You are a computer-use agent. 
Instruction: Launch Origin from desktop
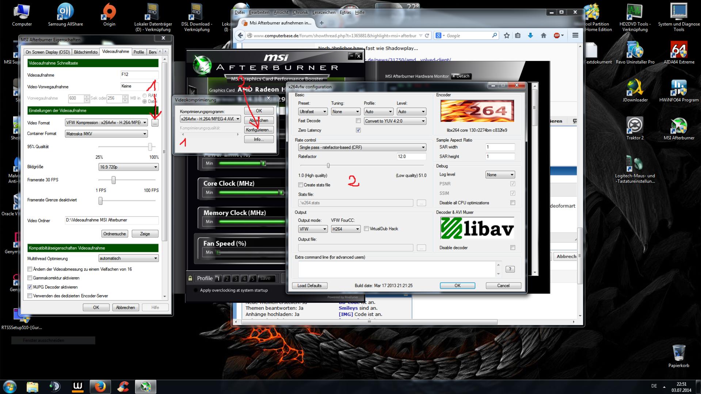(x=109, y=15)
